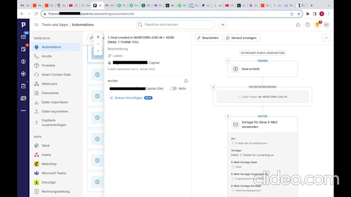Image resolution: width=351 pixels, height=197 pixels.
Task: Open the Deals dollar sidebar icon
Action: 23,61
